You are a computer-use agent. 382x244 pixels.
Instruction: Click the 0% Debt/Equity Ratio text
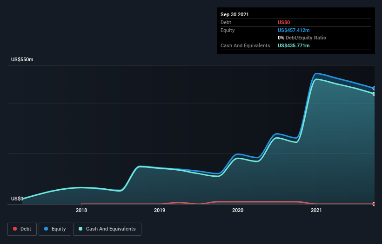click(x=302, y=38)
